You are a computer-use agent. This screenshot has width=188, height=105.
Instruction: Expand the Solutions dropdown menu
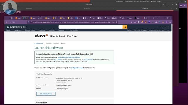pos(43,30)
